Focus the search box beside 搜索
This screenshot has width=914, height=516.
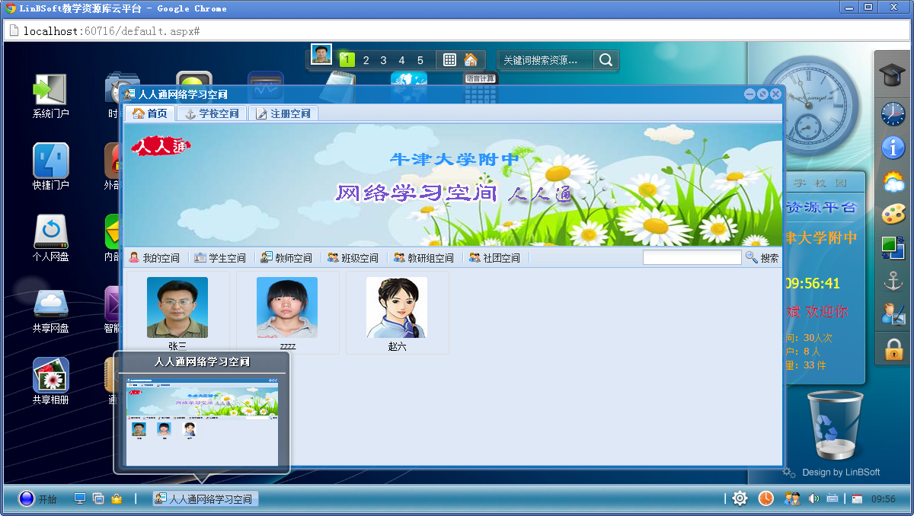point(692,258)
